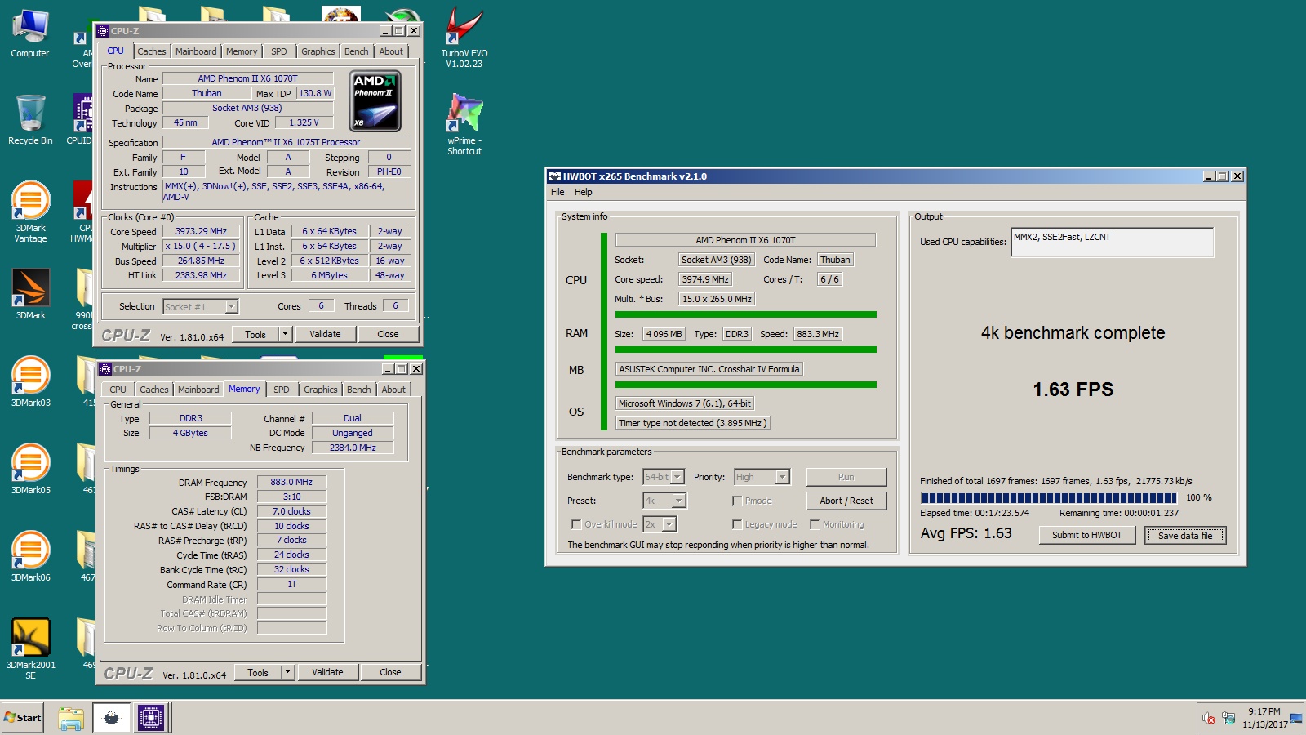Toggle Legacy mode checkbox
This screenshot has width=1306, height=735.
pyautogui.click(x=737, y=524)
